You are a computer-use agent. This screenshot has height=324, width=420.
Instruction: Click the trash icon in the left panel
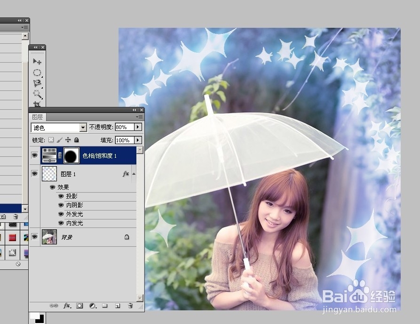pyautogui.click(x=15, y=217)
